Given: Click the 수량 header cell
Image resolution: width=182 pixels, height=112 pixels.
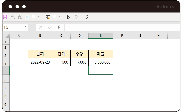Looking at the screenshot, I should (79, 54).
